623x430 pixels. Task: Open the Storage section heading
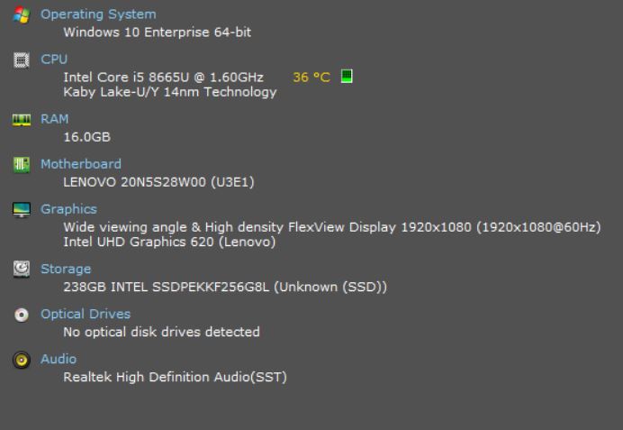click(x=66, y=269)
